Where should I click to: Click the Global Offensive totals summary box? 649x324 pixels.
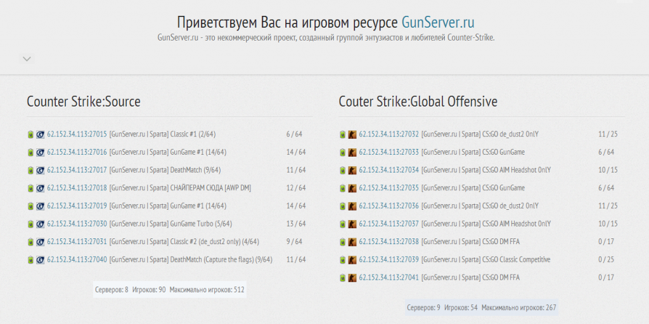(482, 308)
